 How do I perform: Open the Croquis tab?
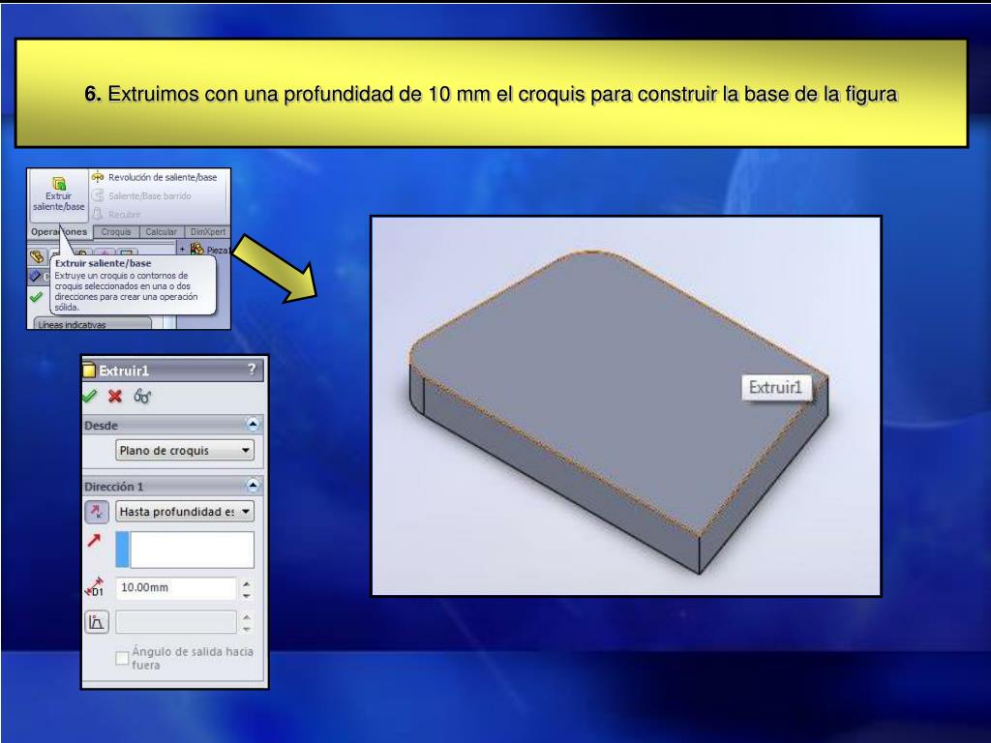point(116,232)
